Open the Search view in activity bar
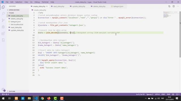 (x=3, y=14)
